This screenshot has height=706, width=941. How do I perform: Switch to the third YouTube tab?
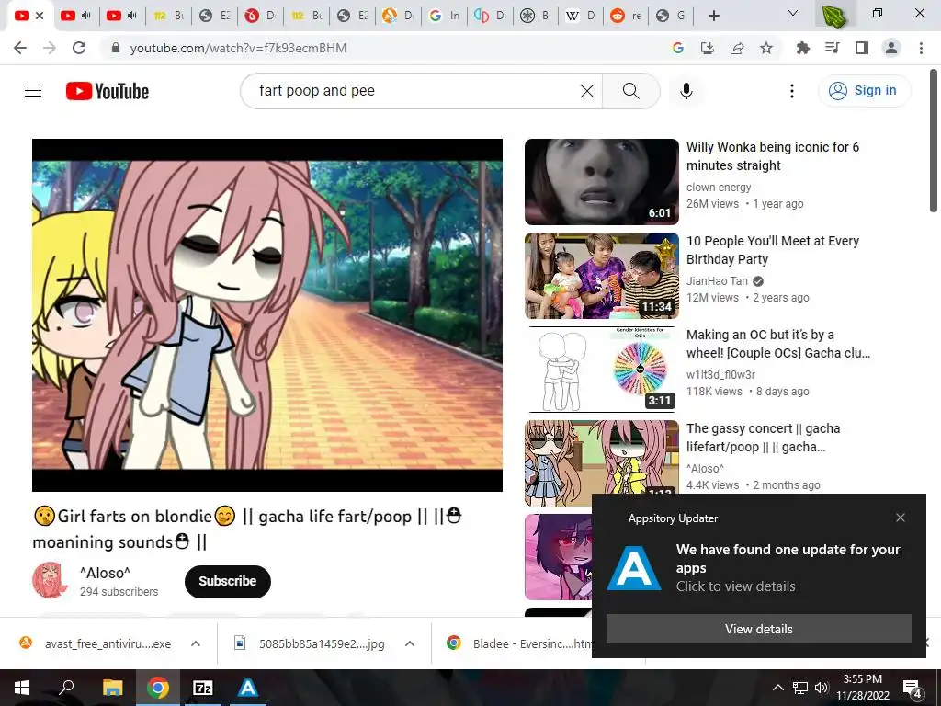[122, 16]
